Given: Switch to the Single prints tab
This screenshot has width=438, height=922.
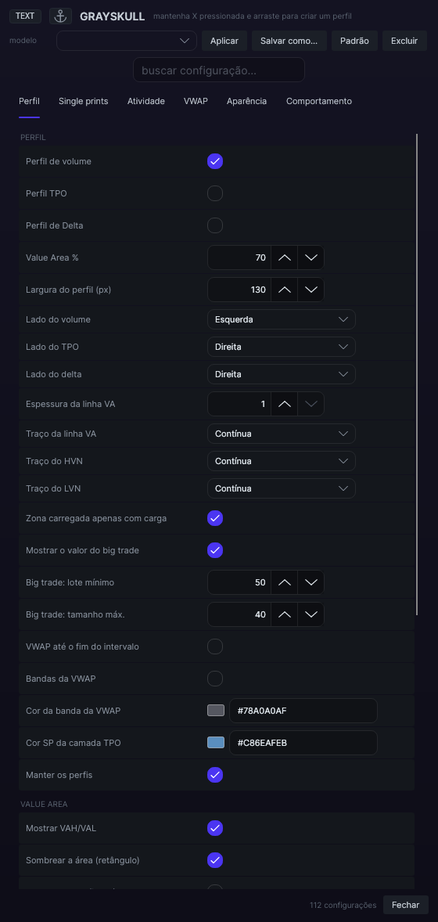Looking at the screenshot, I should pos(84,101).
